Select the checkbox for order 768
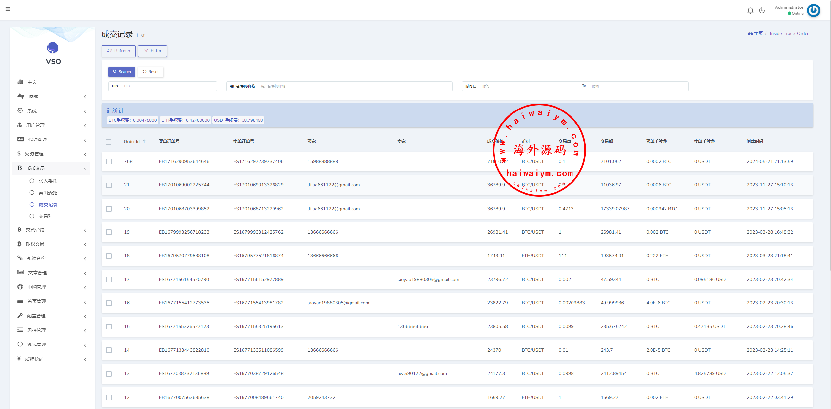This screenshot has width=831, height=409. pyautogui.click(x=109, y=162)
